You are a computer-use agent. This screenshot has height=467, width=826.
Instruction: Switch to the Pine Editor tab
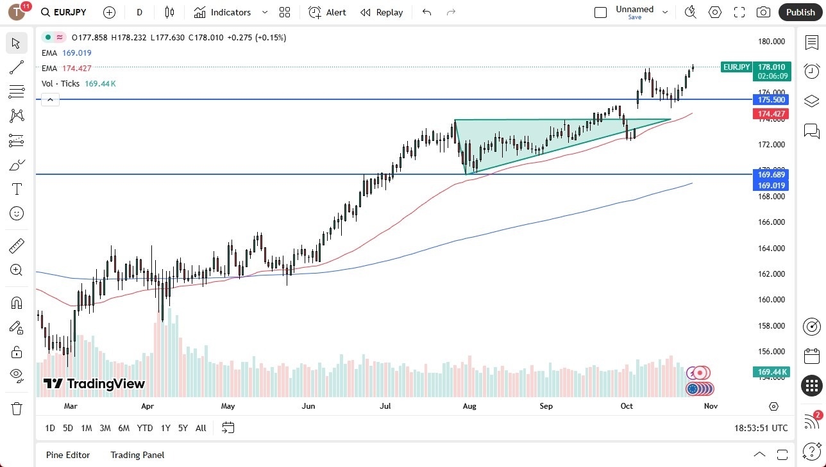pyautogui.click(x=67, y=455)
